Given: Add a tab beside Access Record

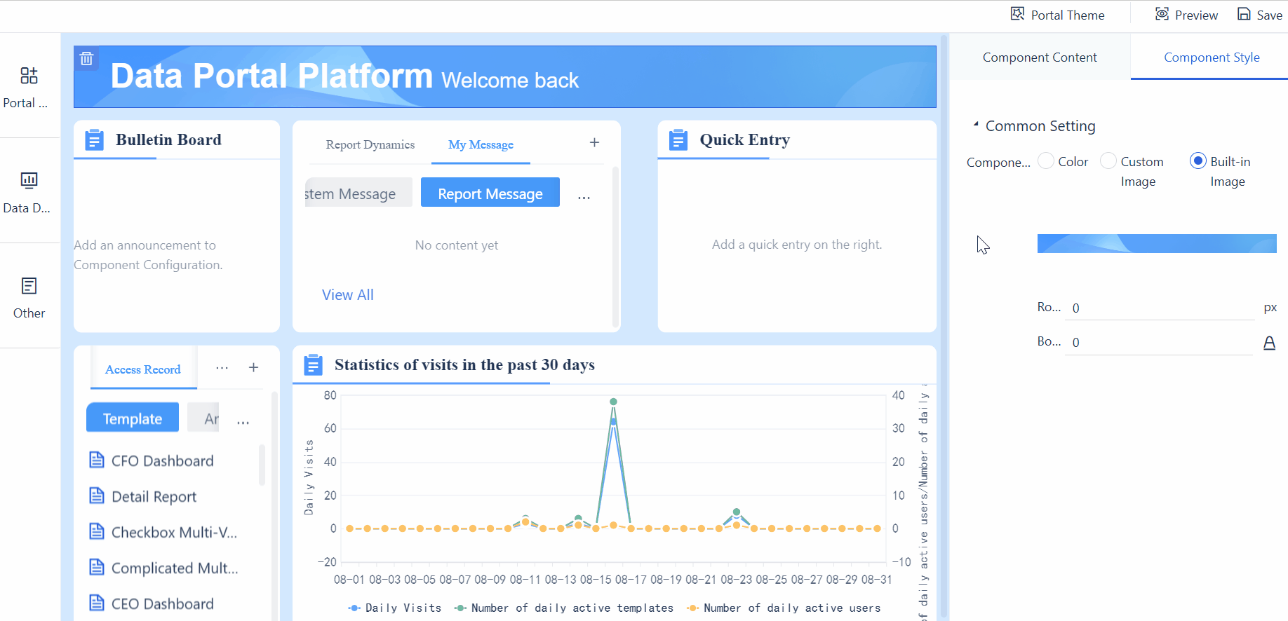Looking at the screenshot, I should tap(254, 368).
